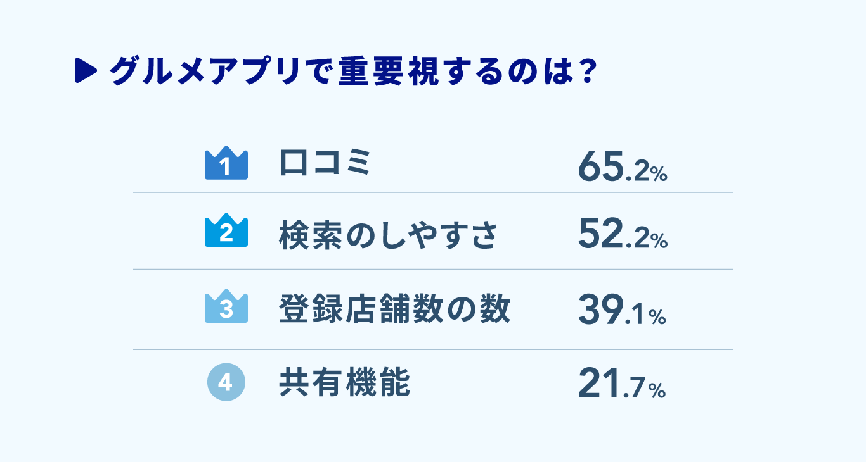Click the percent symbol after 21.7

[657, 391]
